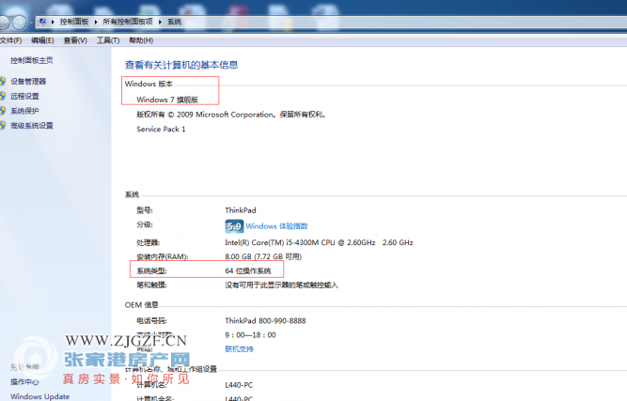This screenshot has width=627, height=401.
Task: Open 系统保护 link
Action: pos(24,111)
